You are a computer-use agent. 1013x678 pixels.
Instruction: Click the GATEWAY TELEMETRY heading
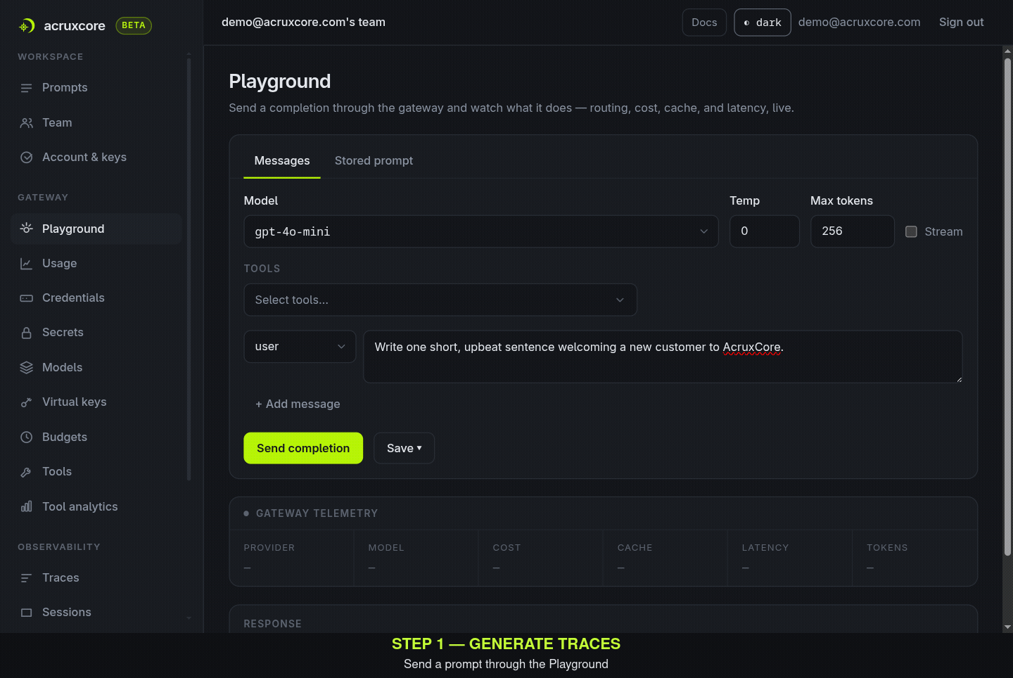point(317,513)
